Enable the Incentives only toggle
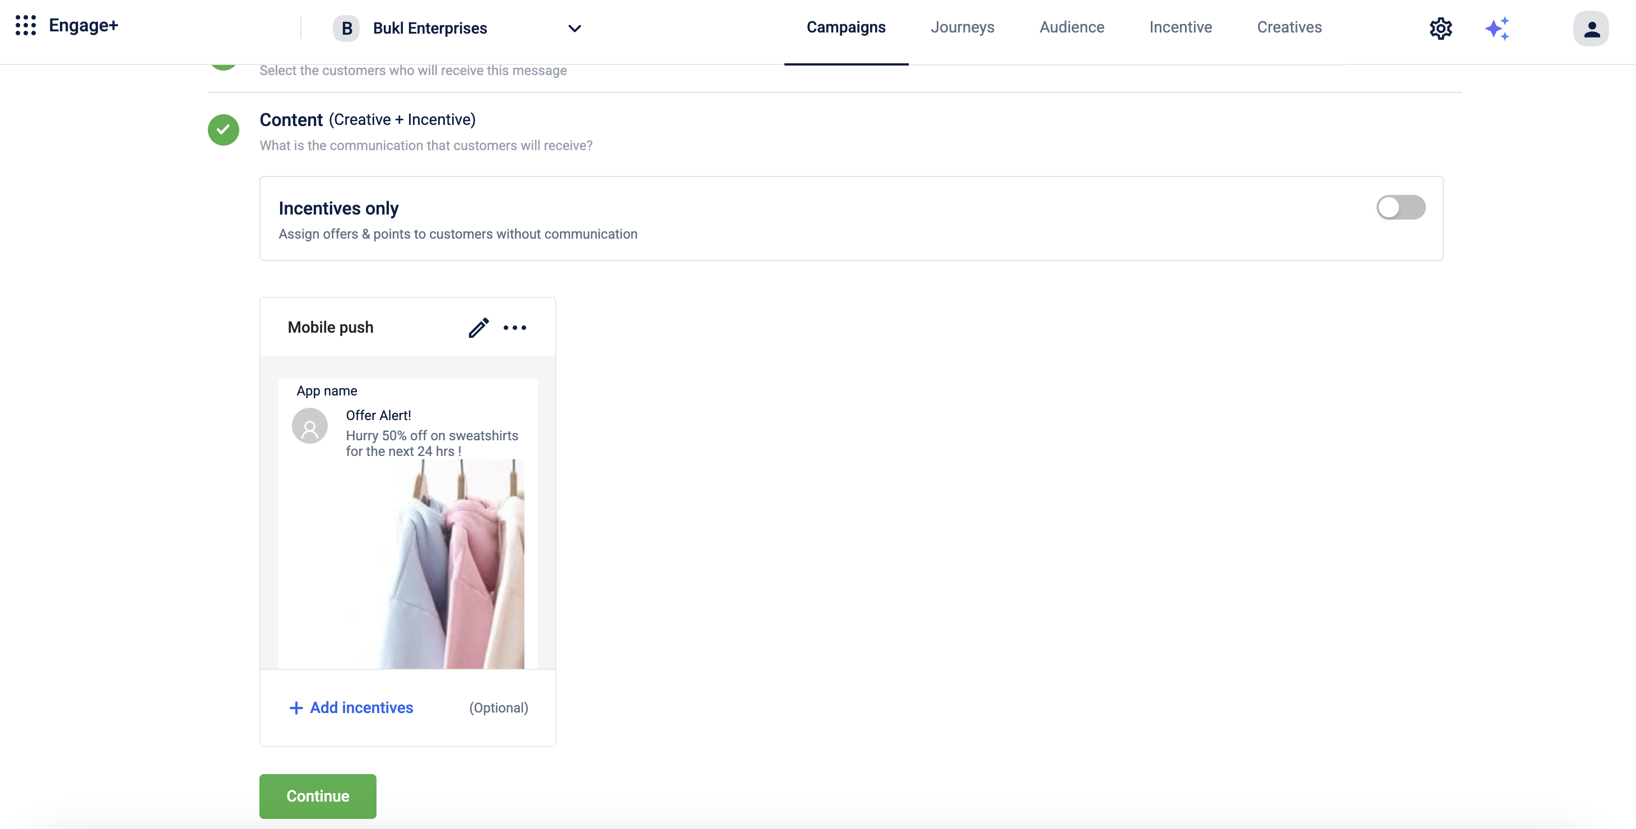The image size is (1636, 829). [x=1400, y=208]
